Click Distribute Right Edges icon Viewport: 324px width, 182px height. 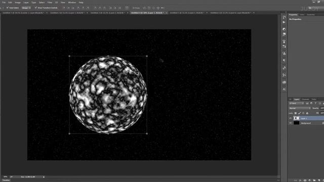119,8
